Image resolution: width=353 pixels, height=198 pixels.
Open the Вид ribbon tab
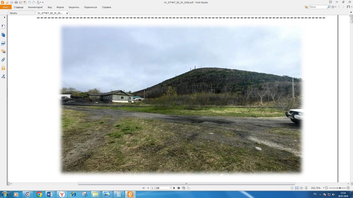coord(50,7)
